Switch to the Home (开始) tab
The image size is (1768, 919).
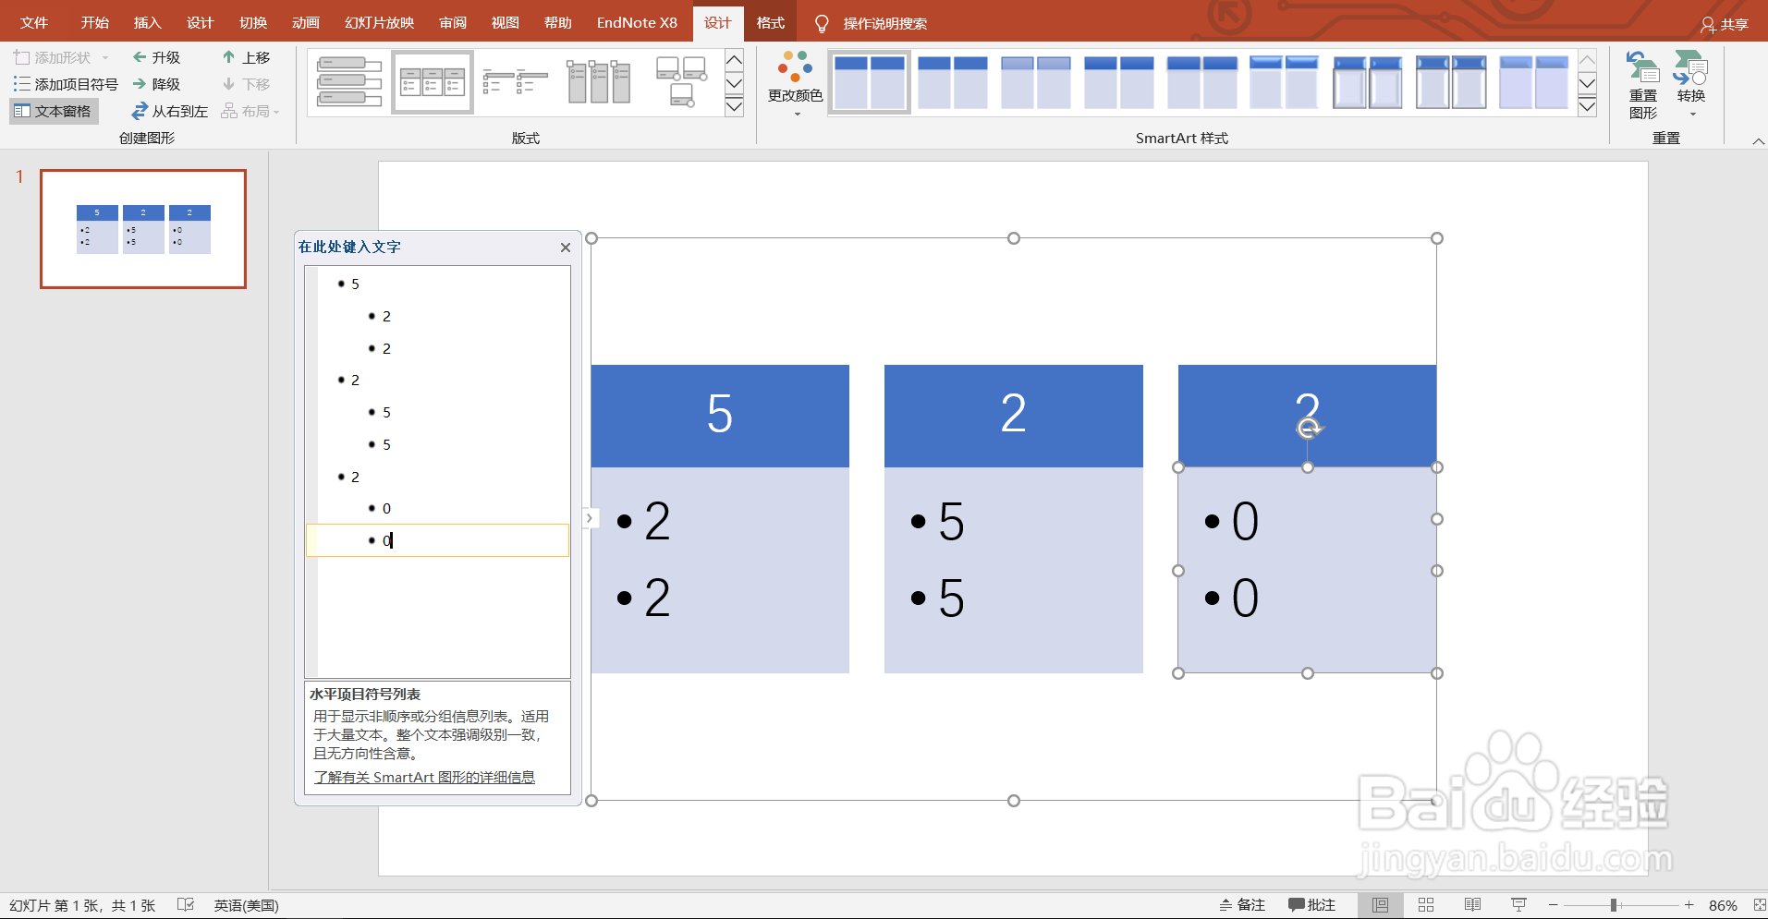point(94,22)
